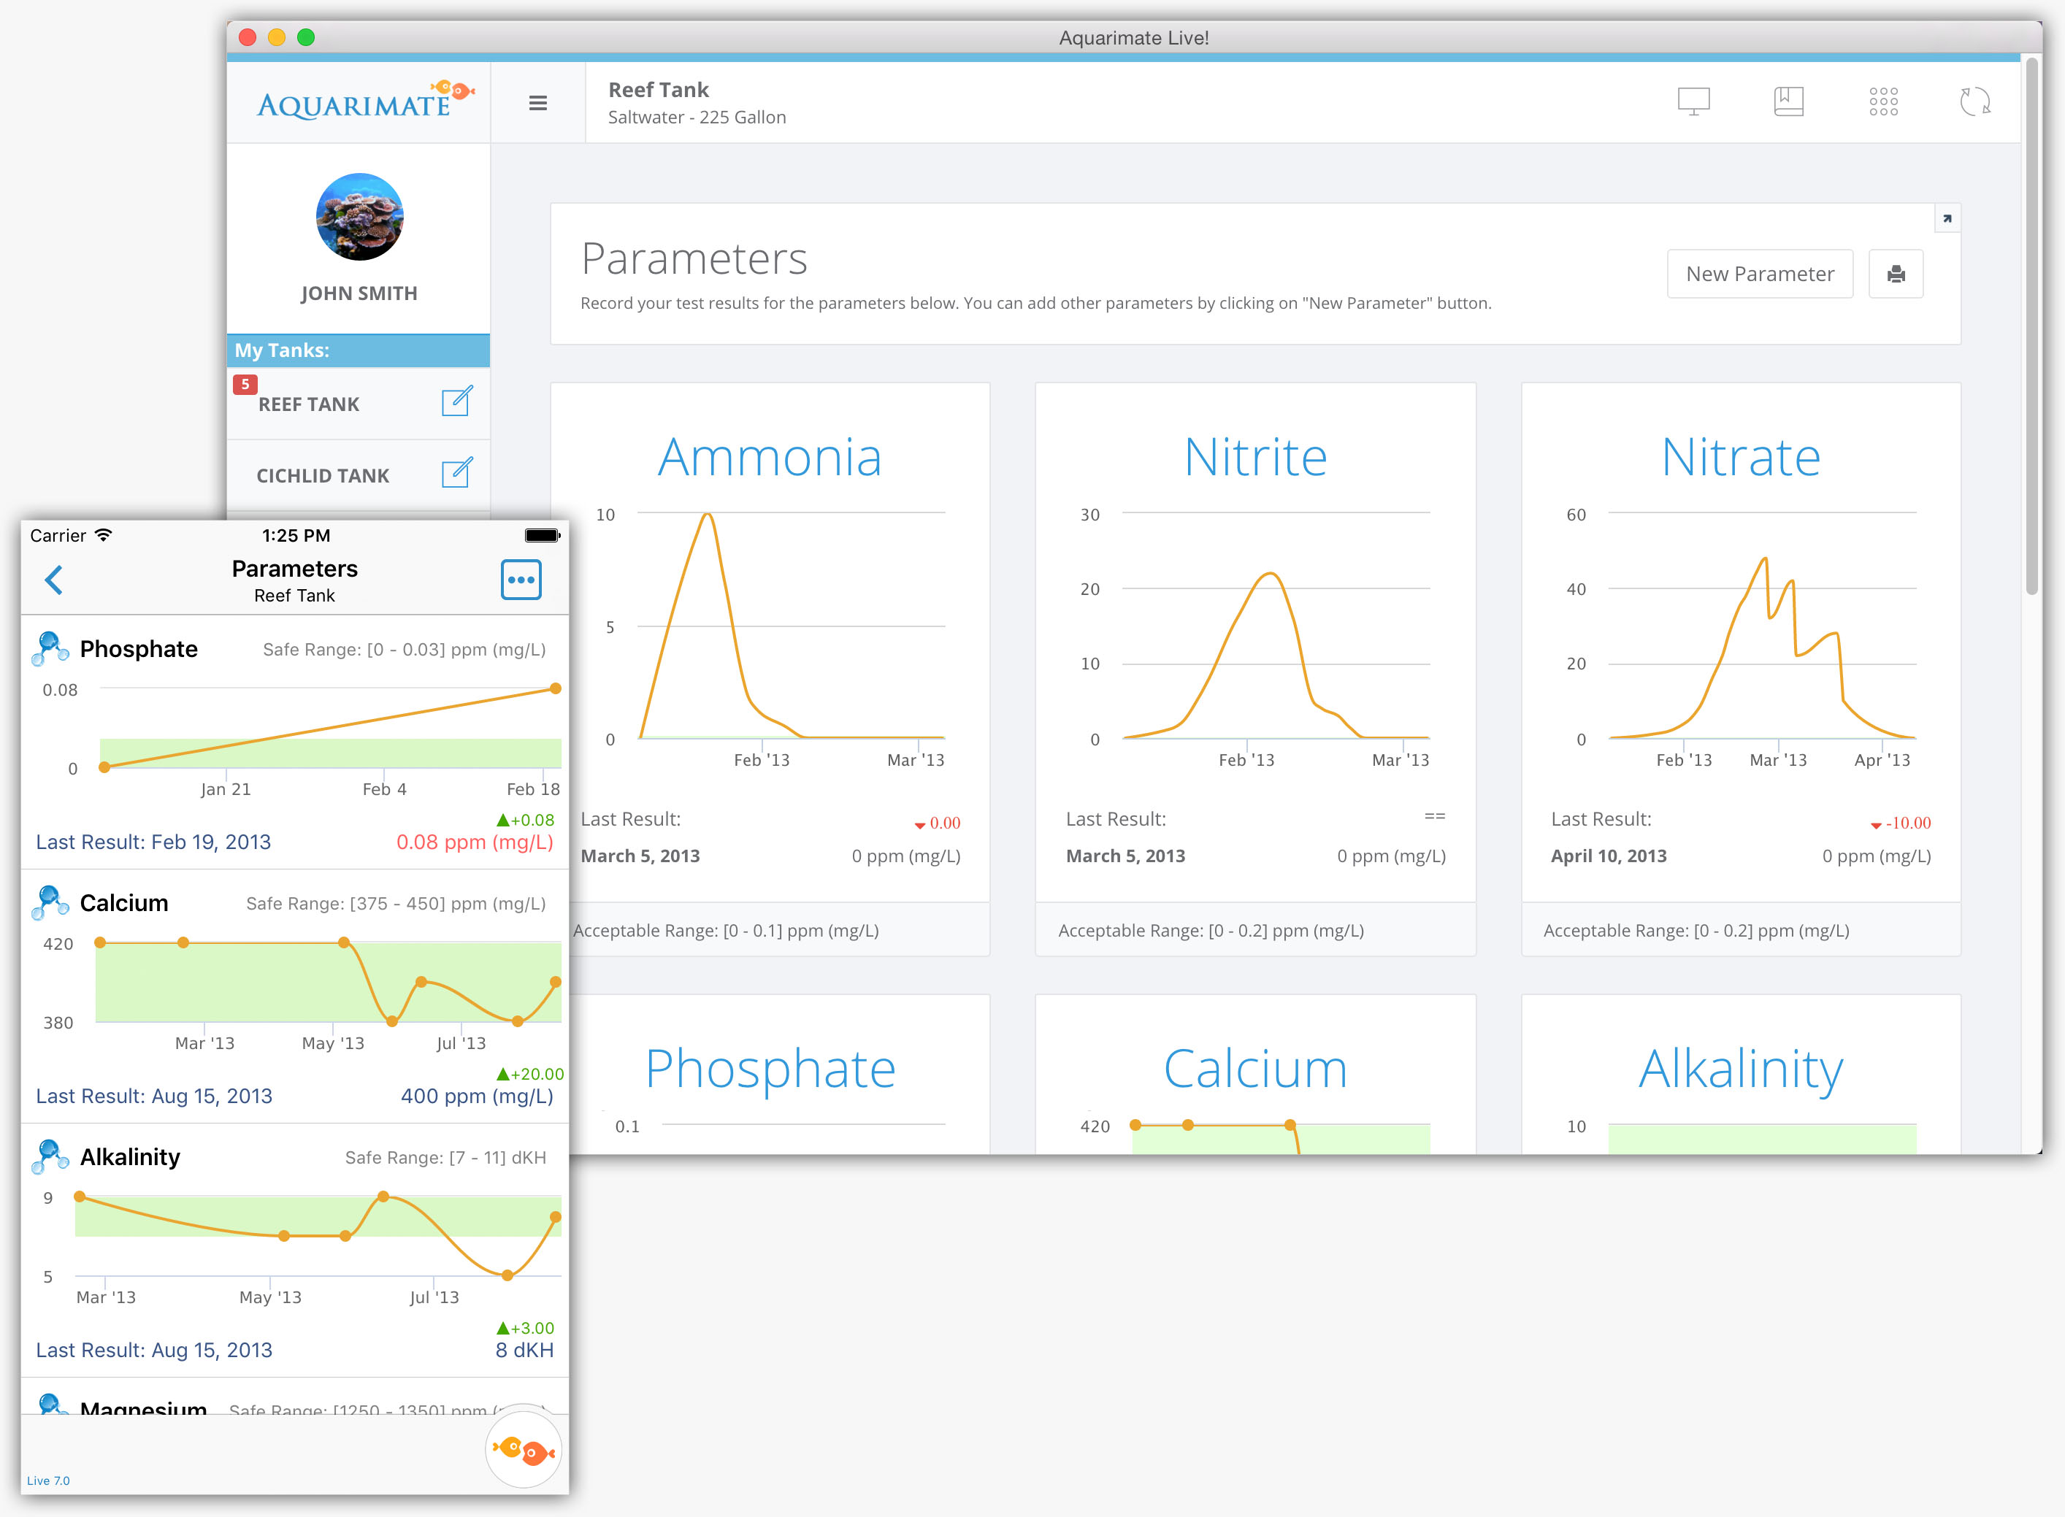Select REEF TANK in My Tanks
This screenshot has height=1517, width=2065.
309,405
